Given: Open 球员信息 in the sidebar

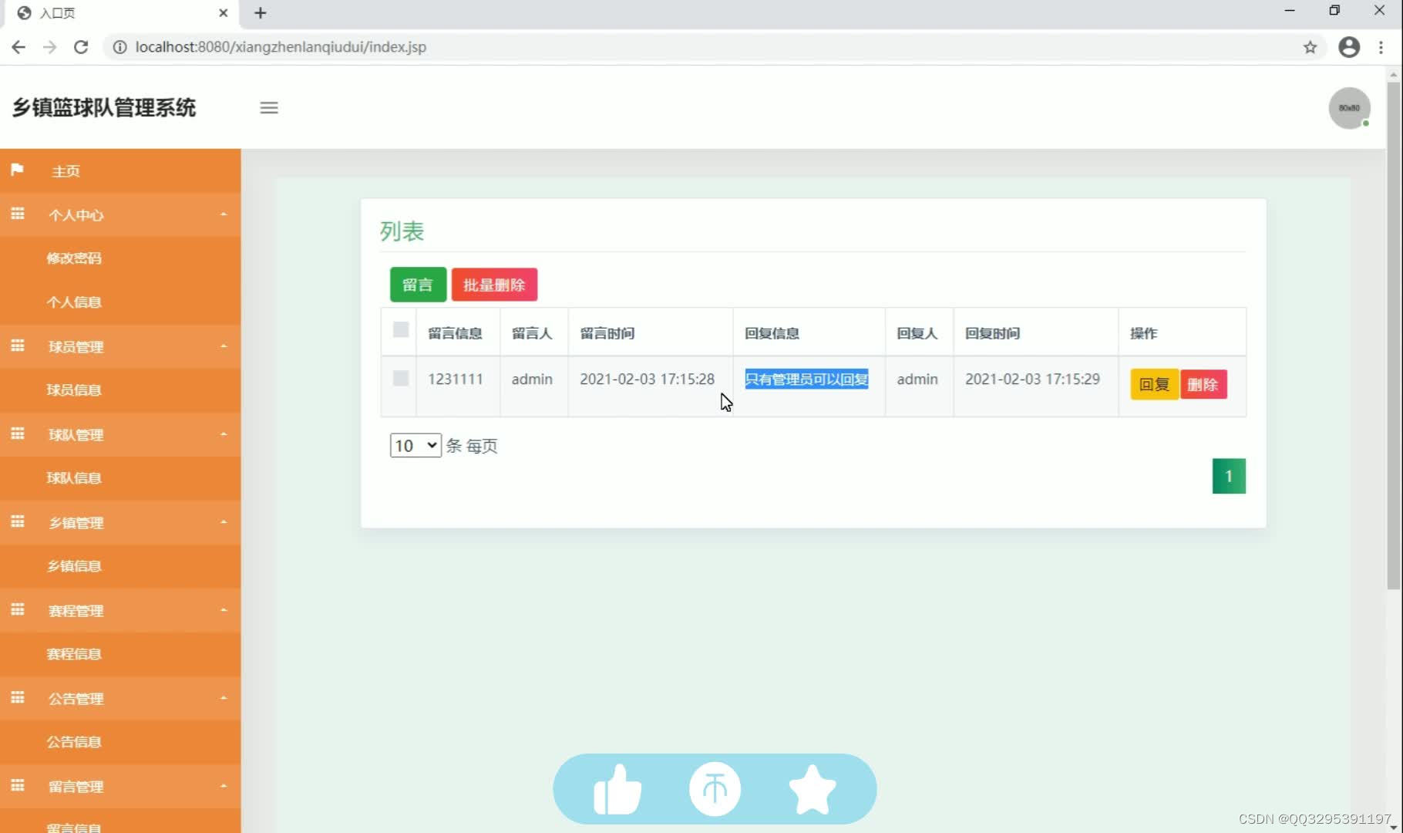Looking at the screenshot, I should (x=74, y=390).
